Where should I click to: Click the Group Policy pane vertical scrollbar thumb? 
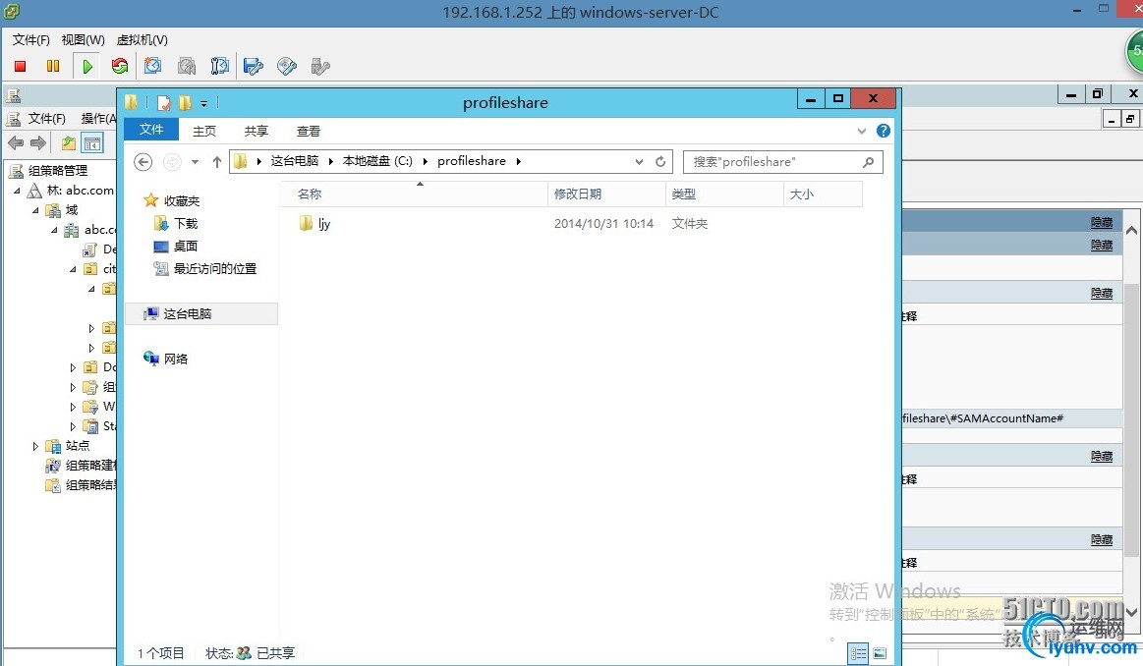click(x=1131, y=419)
